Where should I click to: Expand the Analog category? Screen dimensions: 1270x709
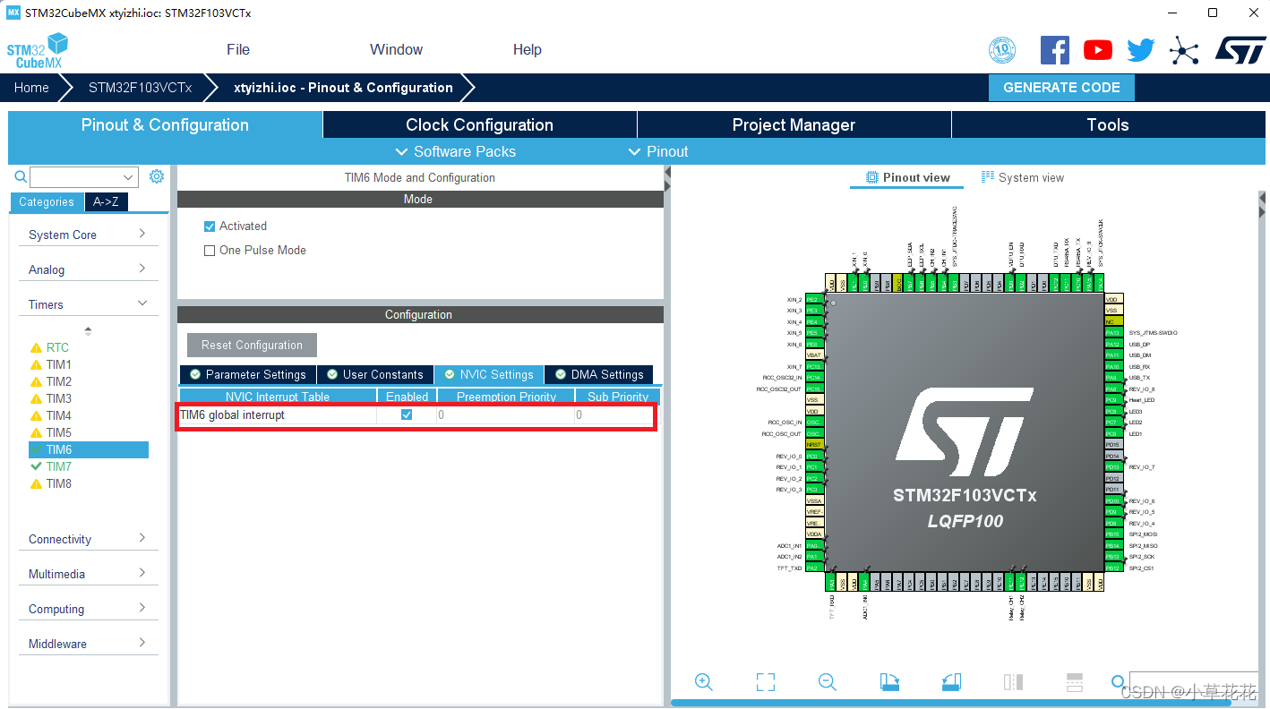point(88,269)
